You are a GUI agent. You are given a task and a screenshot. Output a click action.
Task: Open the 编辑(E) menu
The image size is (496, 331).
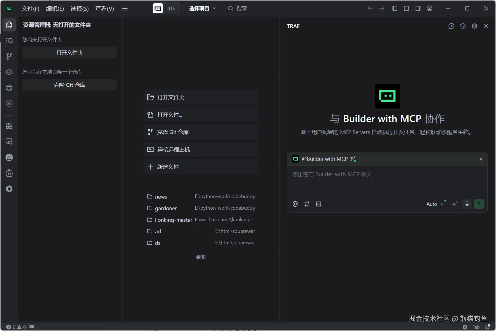coord(55,9)
